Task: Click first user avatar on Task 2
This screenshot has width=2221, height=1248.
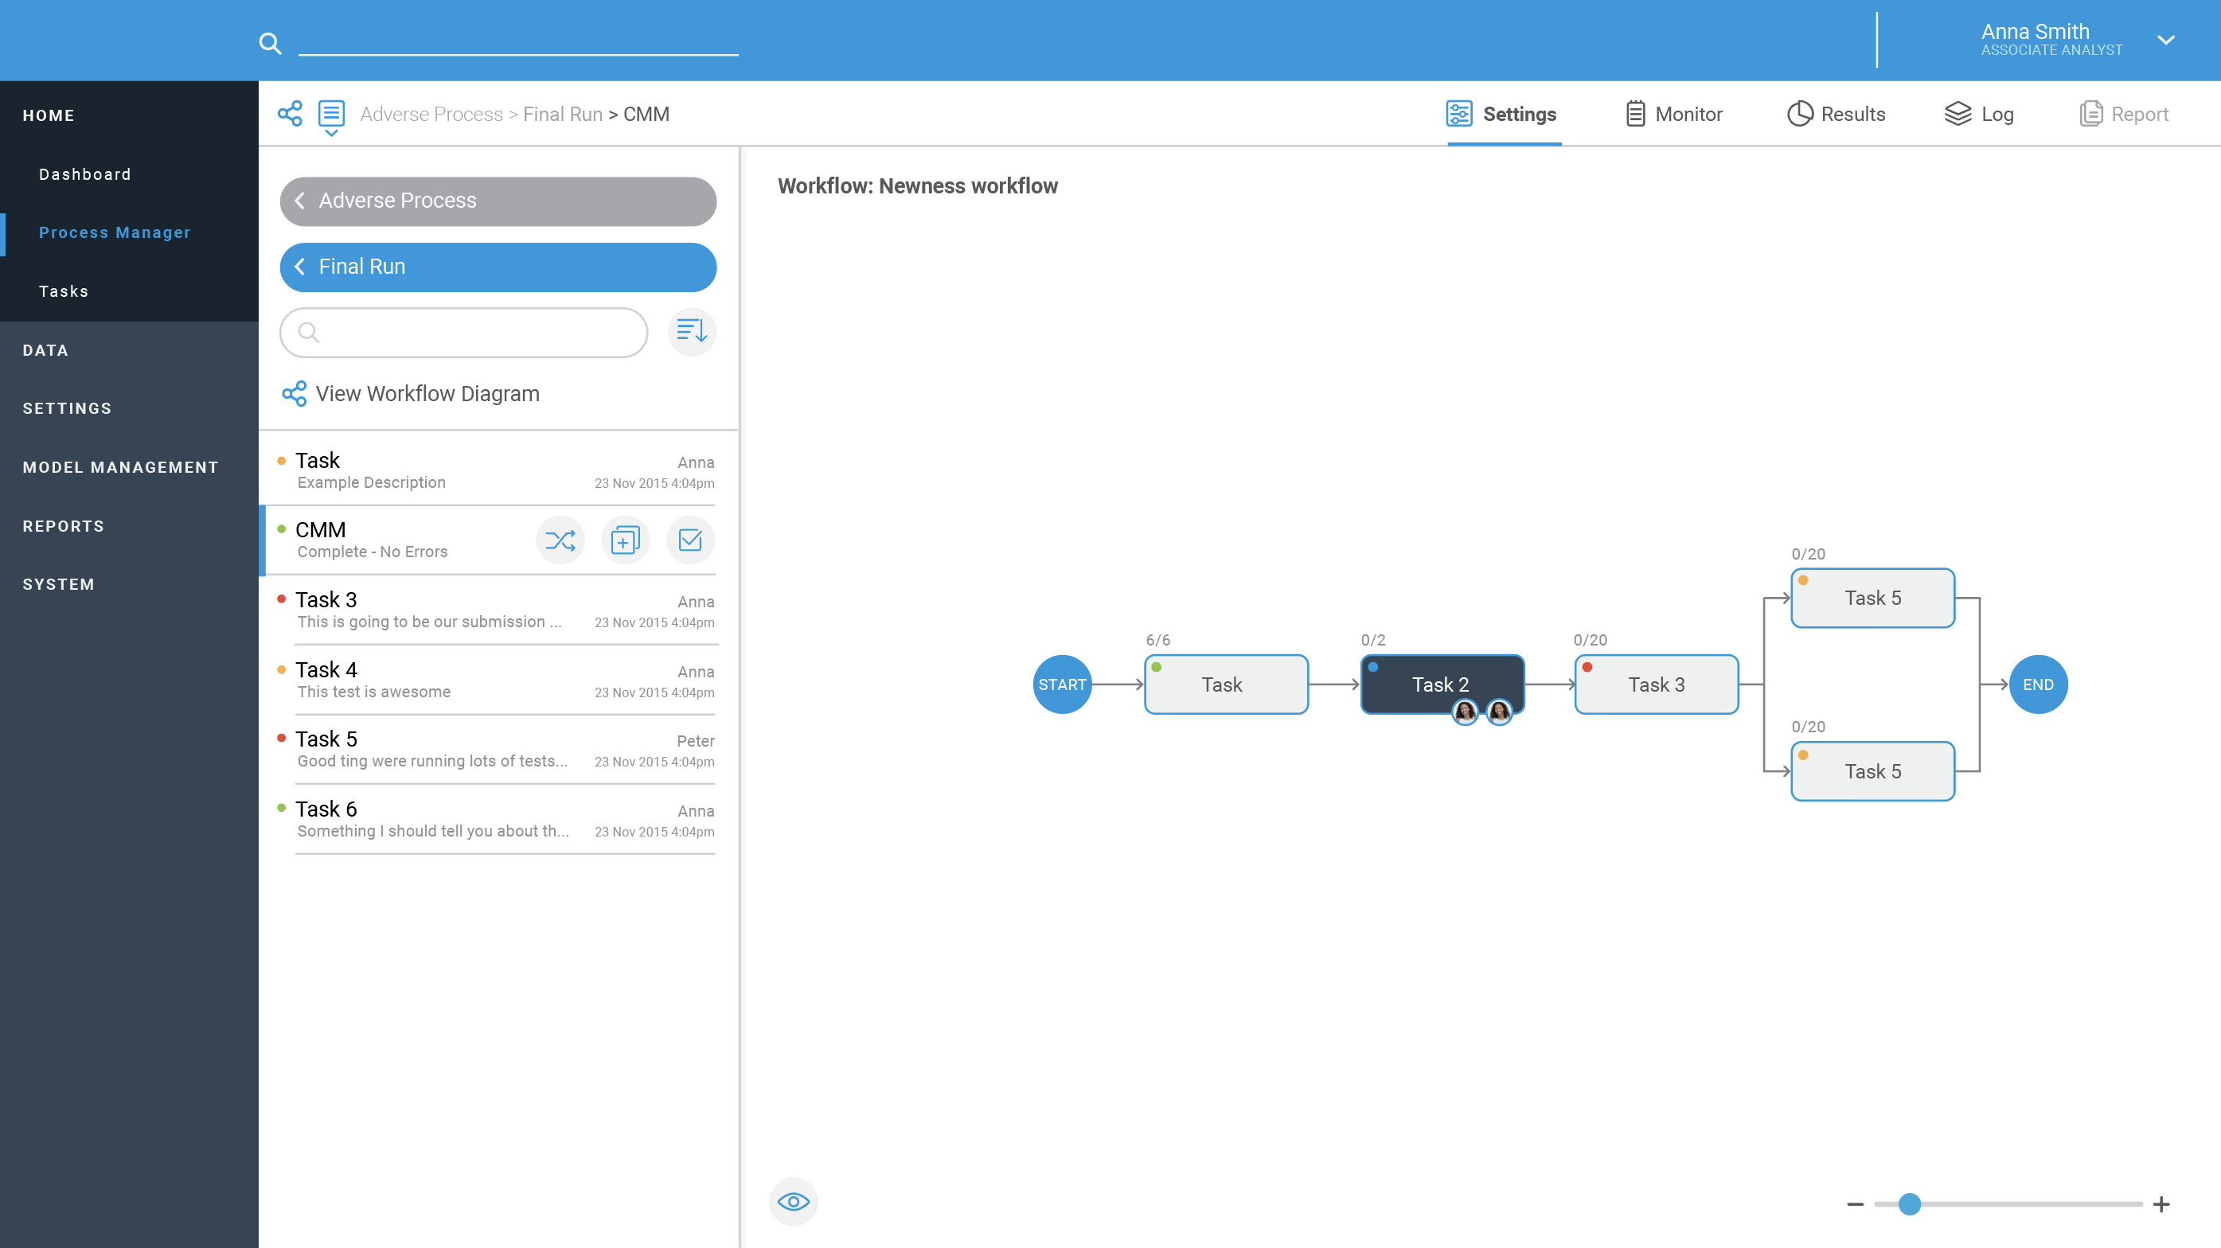Action: point(1465,712)
